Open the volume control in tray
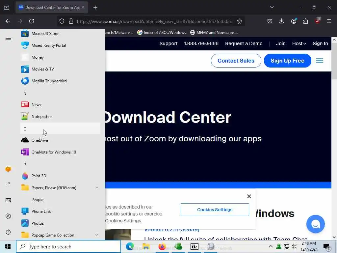This screenshot has width=337, height=253. pos(294,246)
